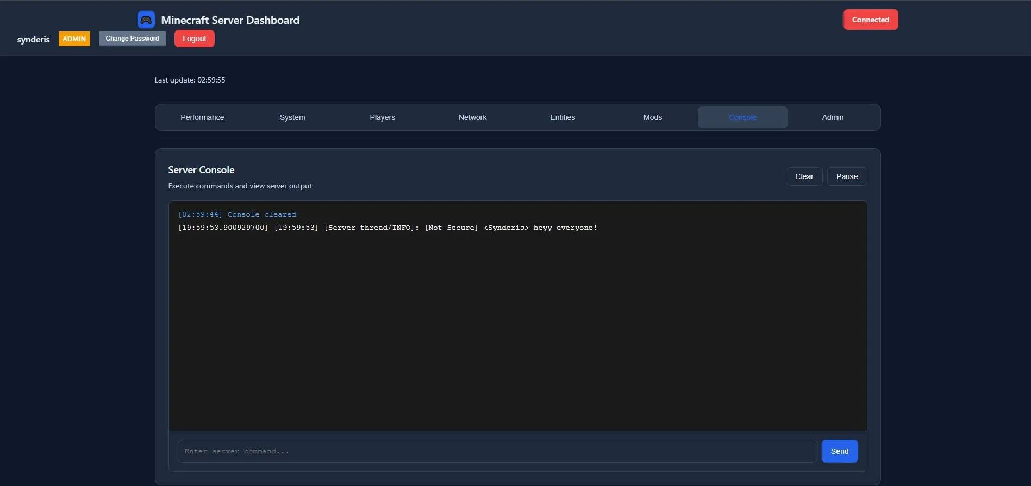The height and width of the screenshot is (486, 1031).
Task: Click the 'Console cleared' log line
Action: 237,214
